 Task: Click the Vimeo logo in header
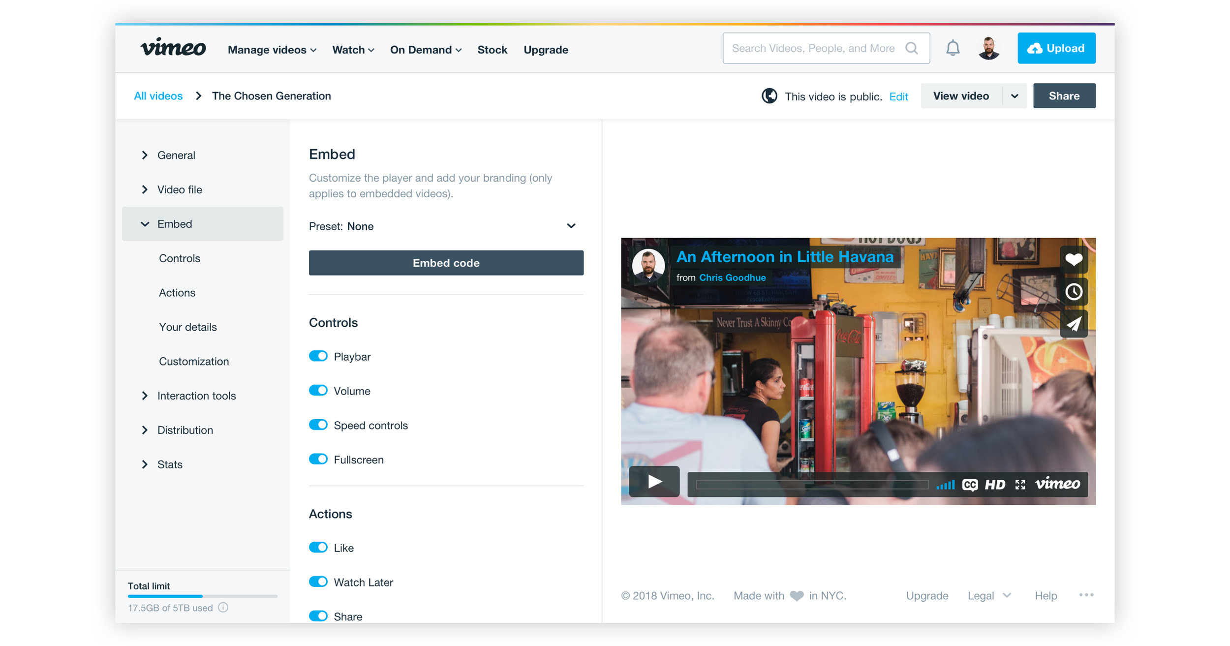173,48
